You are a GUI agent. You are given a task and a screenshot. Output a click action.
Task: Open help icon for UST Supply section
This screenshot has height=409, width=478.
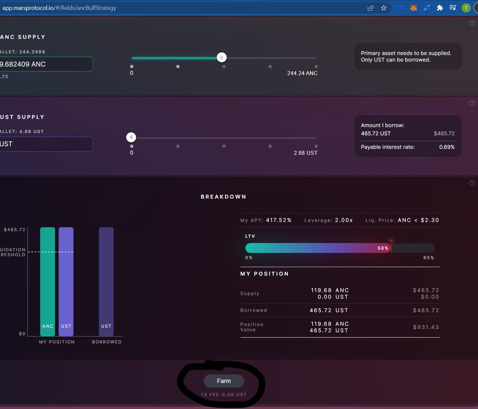[x=472, y=103]
